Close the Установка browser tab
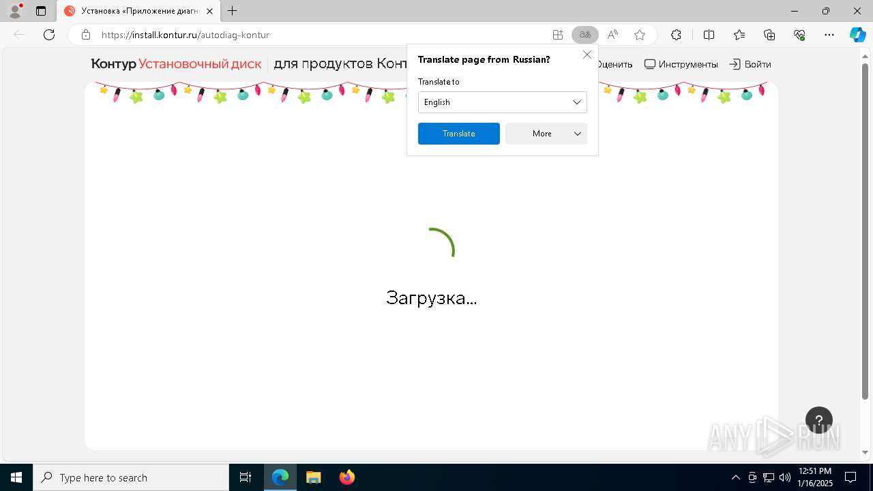873x491 pixels. coord(209,11)
